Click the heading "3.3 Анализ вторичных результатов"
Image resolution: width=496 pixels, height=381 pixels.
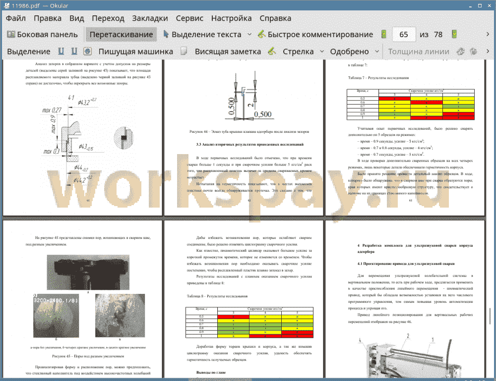tap(249, 144)
